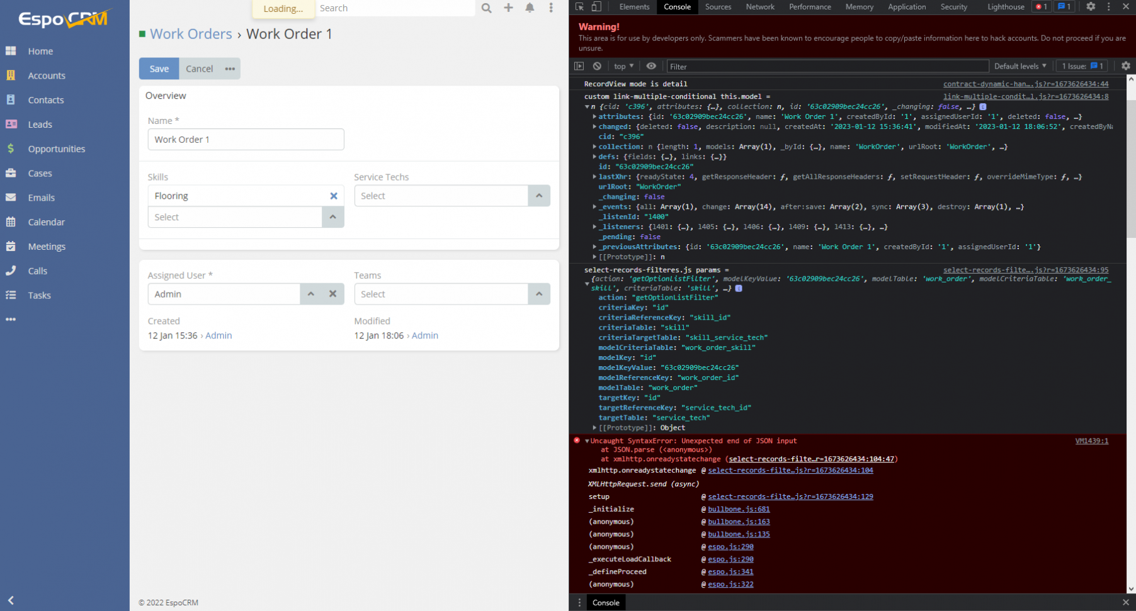Open Leads in sidebar
The image size is (1136, 611).
pyautogui.click(x=40, y=124)
